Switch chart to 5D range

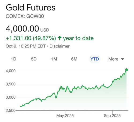coord(34,59)
